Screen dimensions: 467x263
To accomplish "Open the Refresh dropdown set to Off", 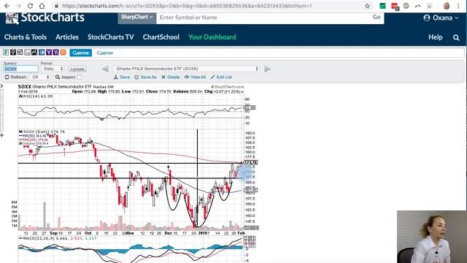I will point(40,77).
